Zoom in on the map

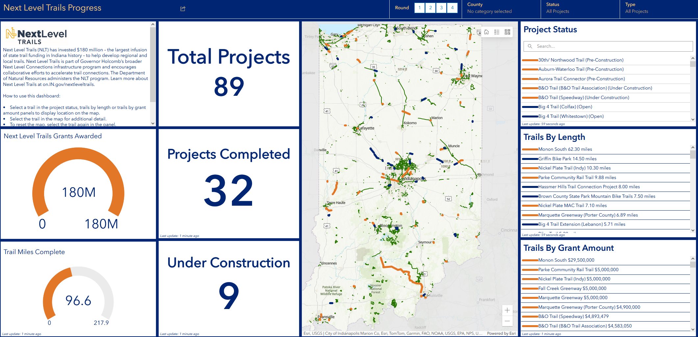pos(507,310)
